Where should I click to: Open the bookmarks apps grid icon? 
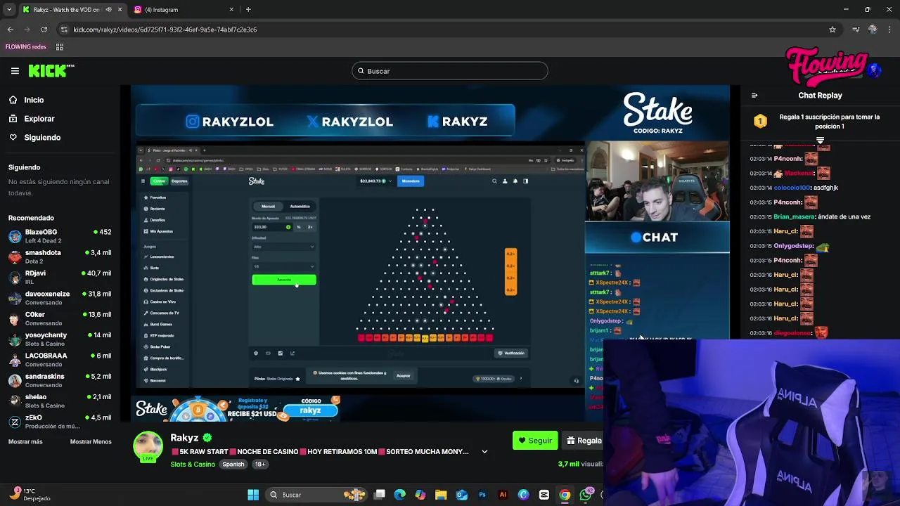60,47
